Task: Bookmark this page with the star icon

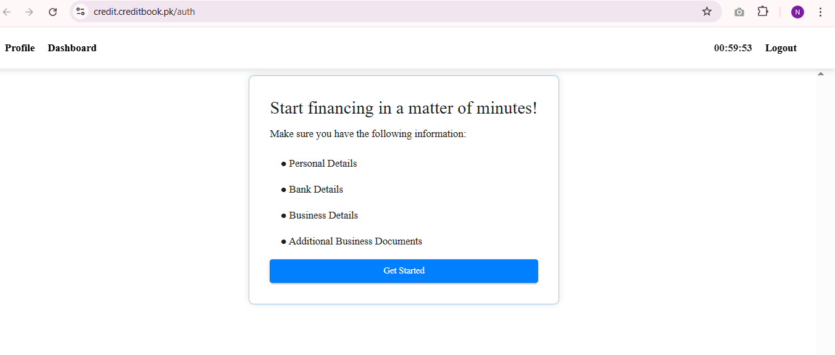Action: (x=707, y=12)
